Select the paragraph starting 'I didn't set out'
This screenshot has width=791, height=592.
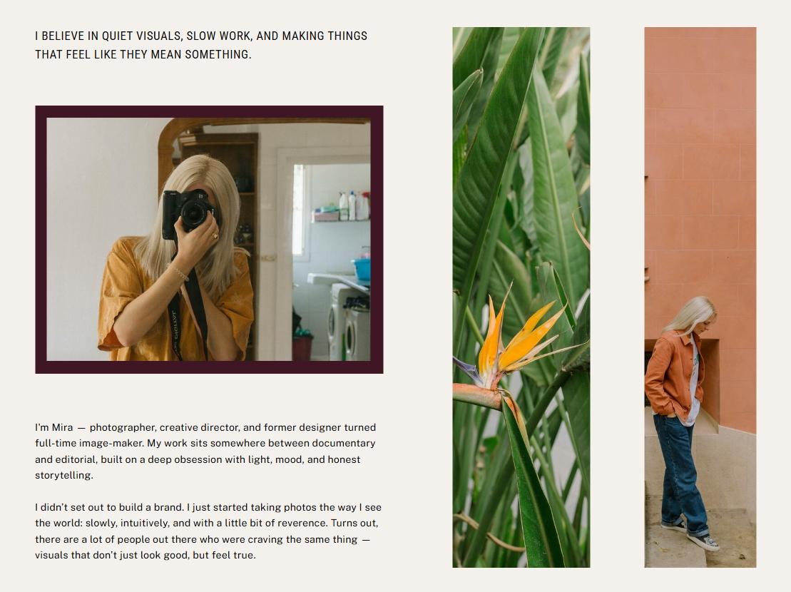point(208,531)
